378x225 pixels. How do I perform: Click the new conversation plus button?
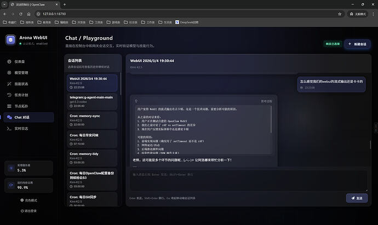357,44
